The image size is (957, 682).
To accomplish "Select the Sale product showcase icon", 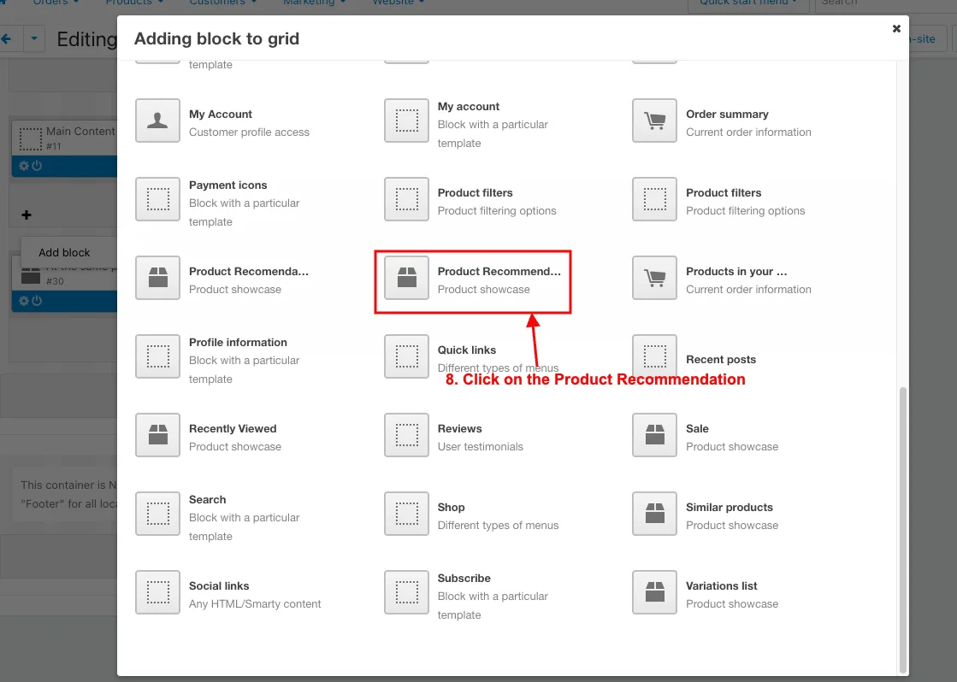I will 654,436.
